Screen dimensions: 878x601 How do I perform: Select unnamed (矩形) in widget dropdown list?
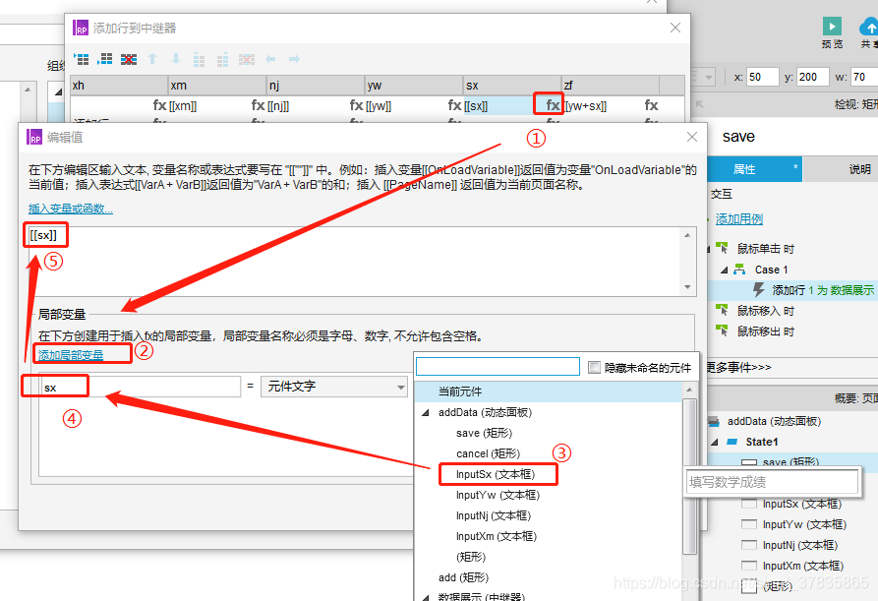coord(471,557)
